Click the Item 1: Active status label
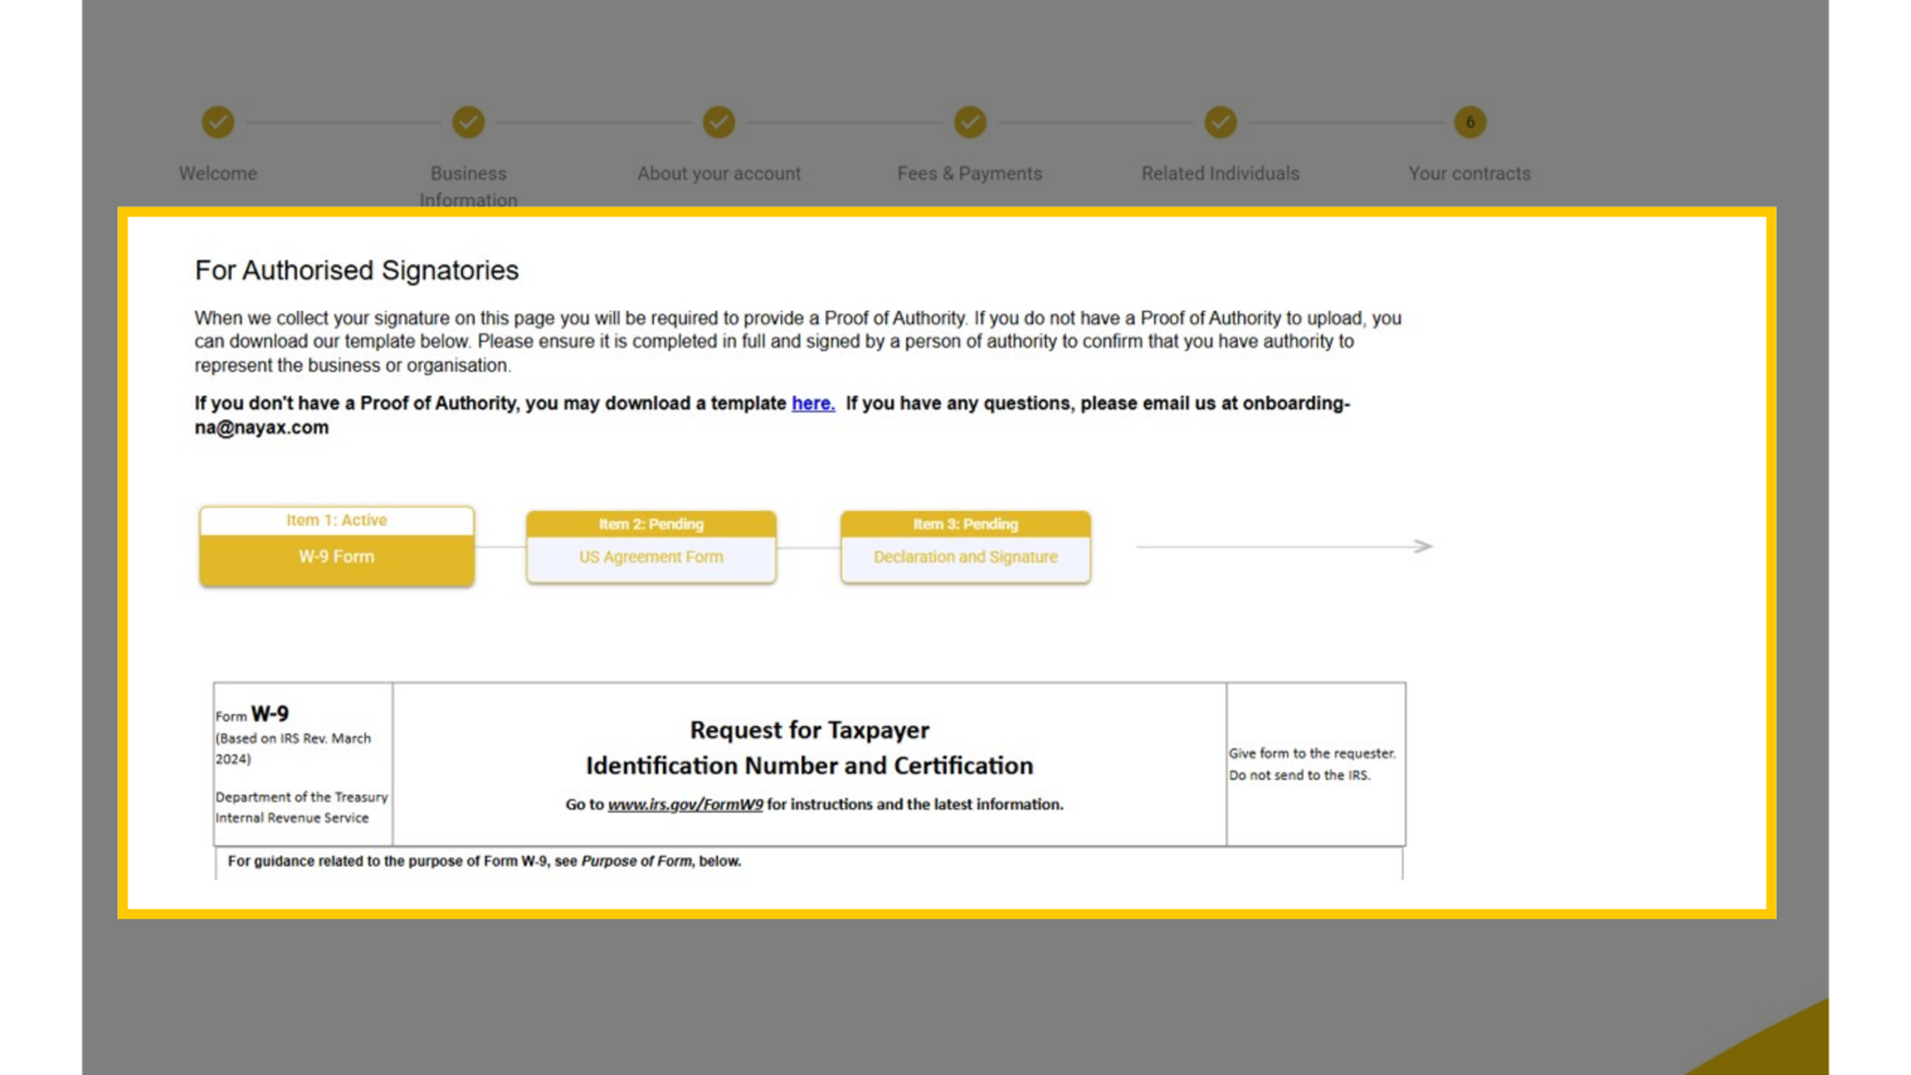This screenshot has height=1075, width=1911. click(x=337, y=521)
